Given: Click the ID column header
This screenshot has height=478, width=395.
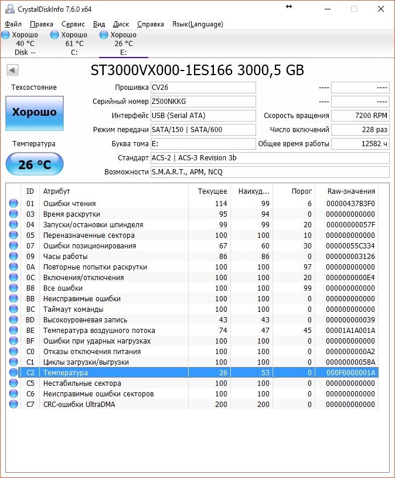Looking at the screenshot, I should (x=30, y=191).
